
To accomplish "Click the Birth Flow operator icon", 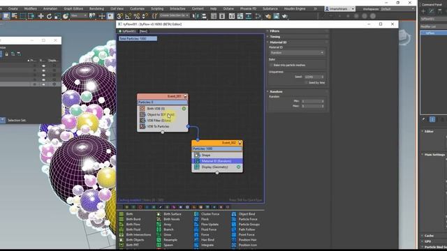I will 122,225.
